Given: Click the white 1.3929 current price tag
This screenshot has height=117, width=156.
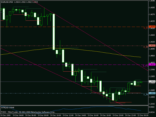Looking at the screenshot, I should tap(152, 81).
